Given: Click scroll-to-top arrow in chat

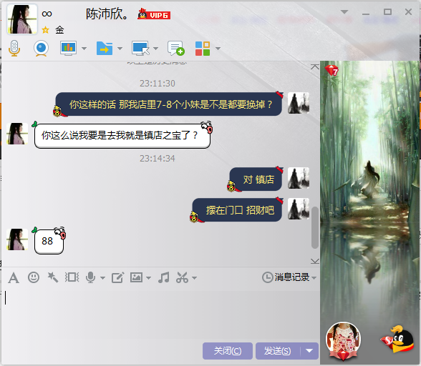Looking at the screenshot, I should tap(315, 66).
